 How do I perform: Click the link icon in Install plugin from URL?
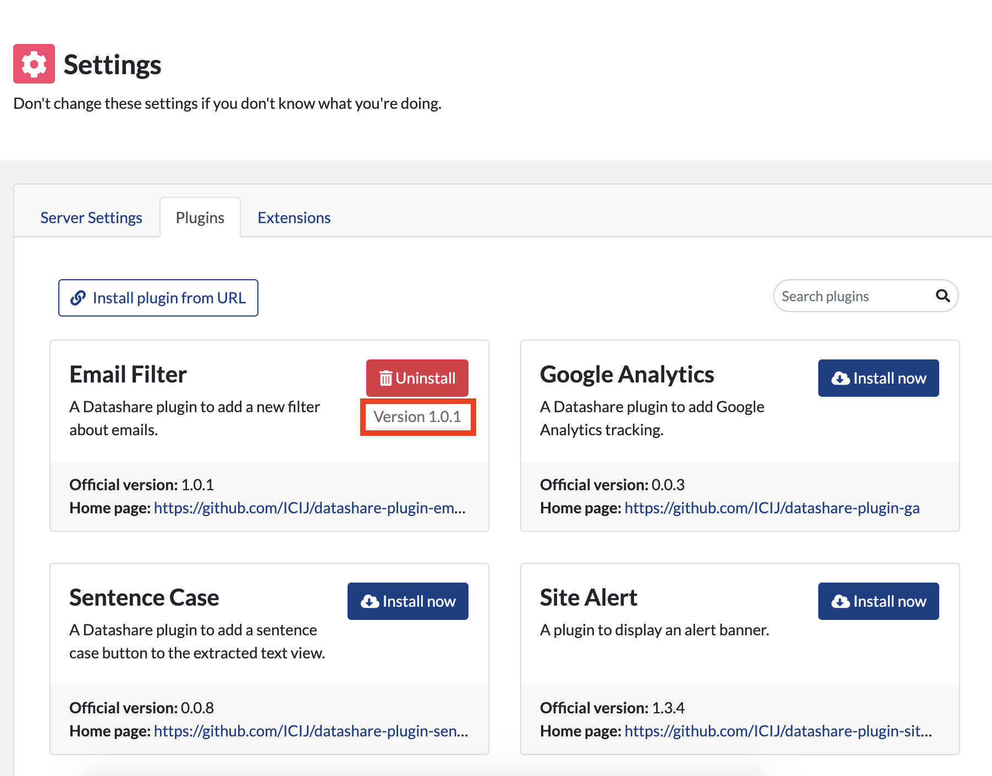click(x=78, y=298)
